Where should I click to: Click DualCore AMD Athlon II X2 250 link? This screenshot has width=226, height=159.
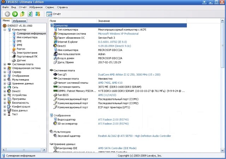tap(129, 75)
